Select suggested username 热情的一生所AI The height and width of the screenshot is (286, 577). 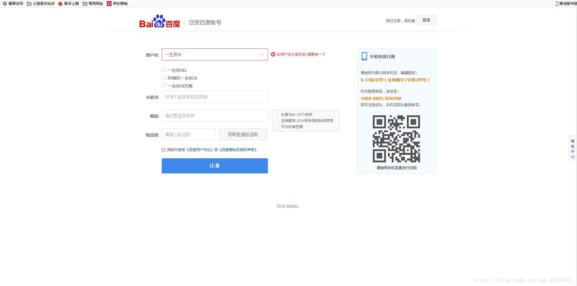point(164,77)
